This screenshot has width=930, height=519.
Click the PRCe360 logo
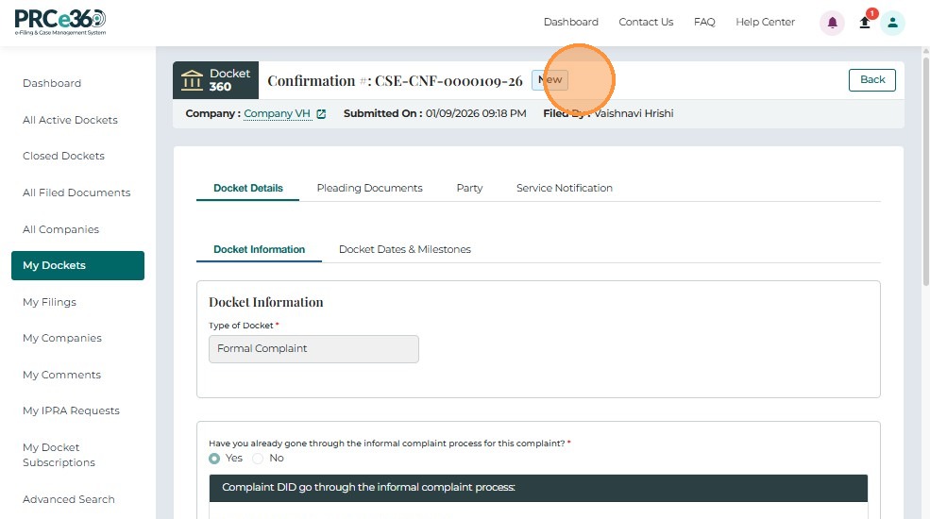coord(59,22)
